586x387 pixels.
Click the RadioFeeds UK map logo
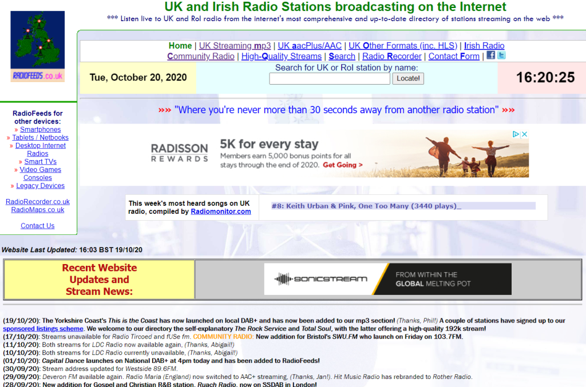click(x=38, y=46)
